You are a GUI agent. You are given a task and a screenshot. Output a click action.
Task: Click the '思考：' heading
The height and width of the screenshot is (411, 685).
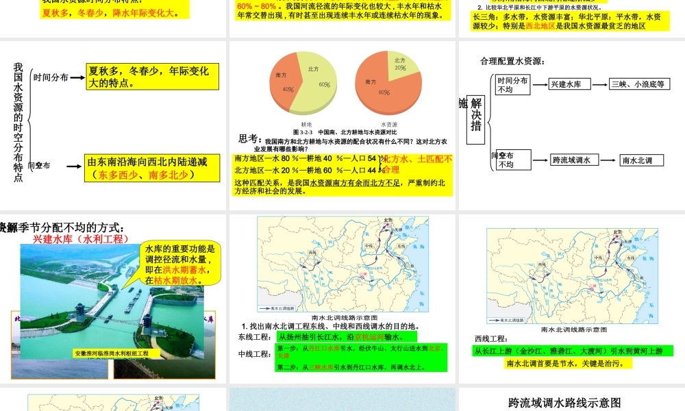[250, 139]
